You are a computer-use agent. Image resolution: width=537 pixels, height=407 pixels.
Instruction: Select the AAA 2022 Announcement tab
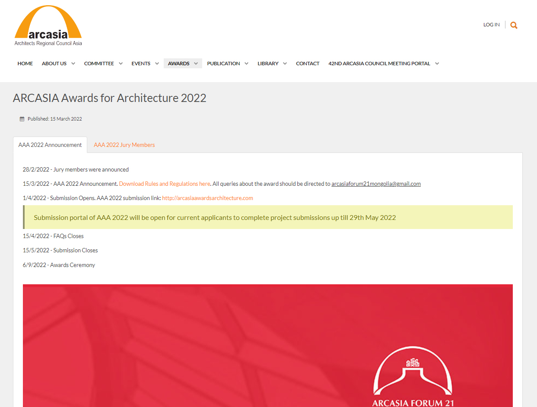coord(50,145)
